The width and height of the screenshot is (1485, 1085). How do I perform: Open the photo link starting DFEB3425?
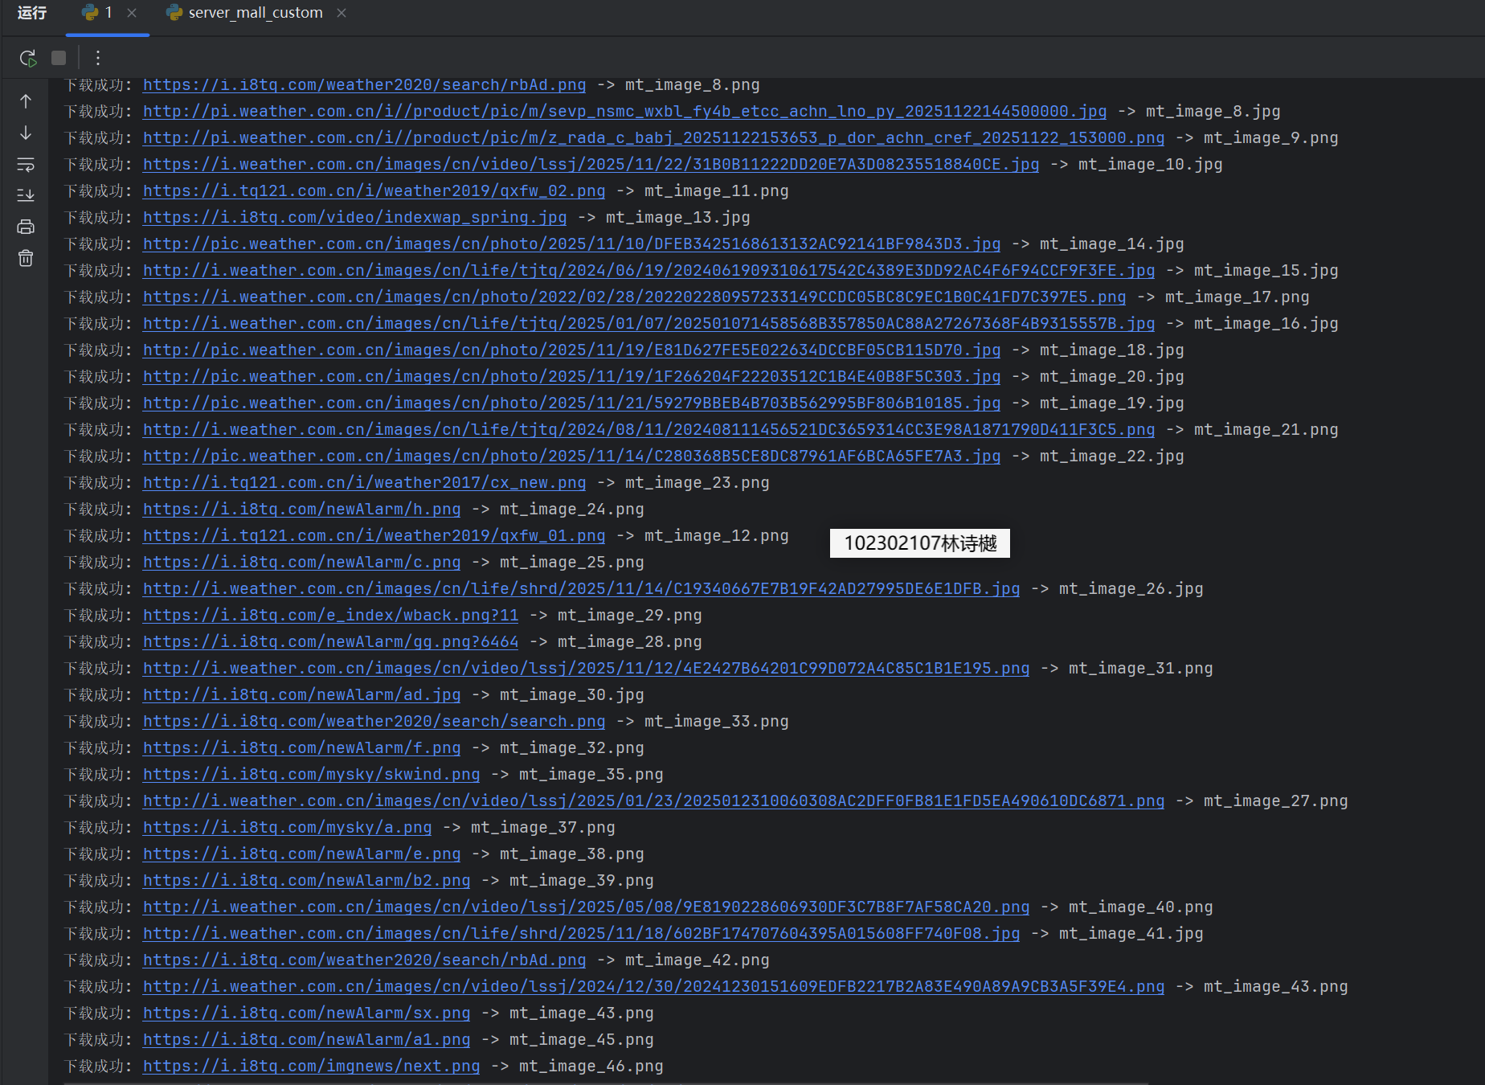pos(571,244)
